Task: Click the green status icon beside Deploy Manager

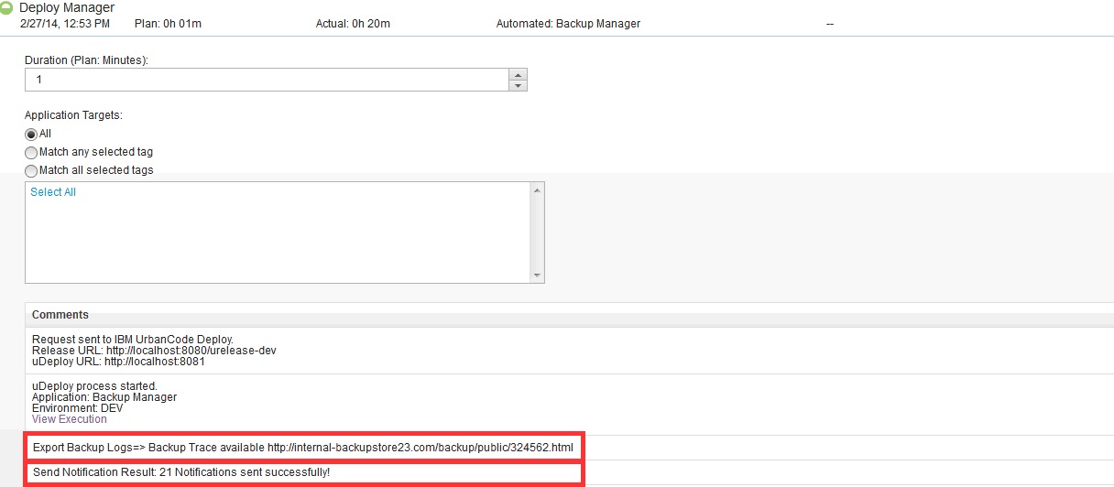Action: (x=5, y=8)
